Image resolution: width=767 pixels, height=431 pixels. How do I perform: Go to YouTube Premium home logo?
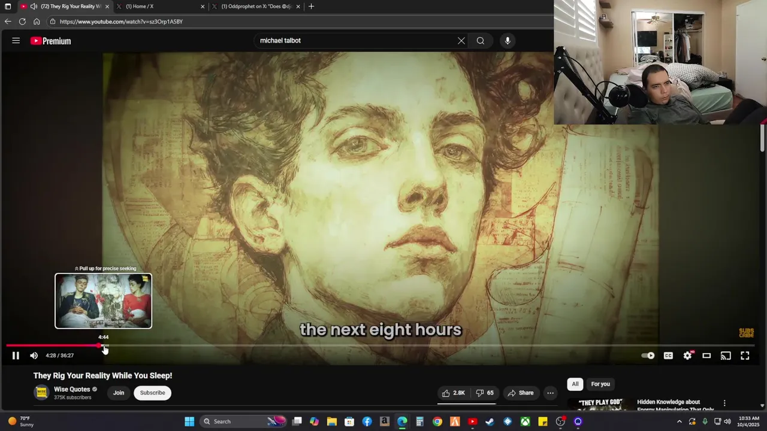[x=51, y=41]
